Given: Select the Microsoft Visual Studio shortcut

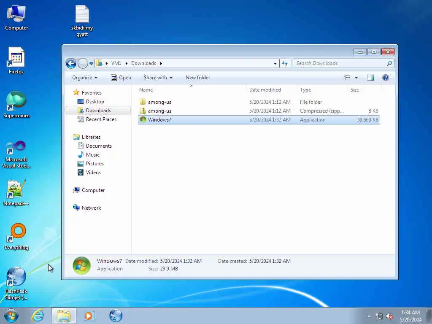Looking at the screenshot, I should 16,154.
